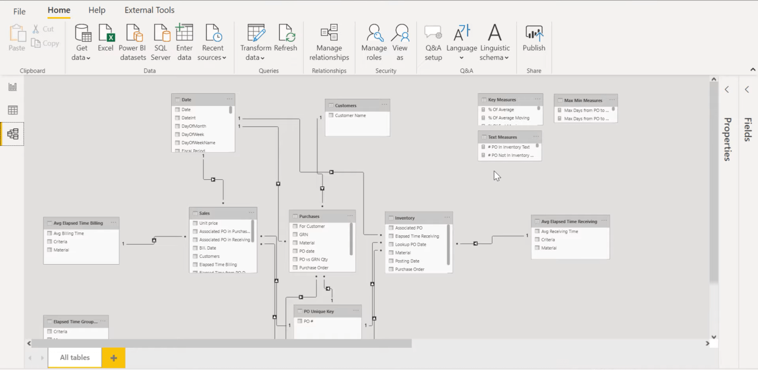Click the horizontal canvas scrollbar
The image size is (758, 370).
222,343
